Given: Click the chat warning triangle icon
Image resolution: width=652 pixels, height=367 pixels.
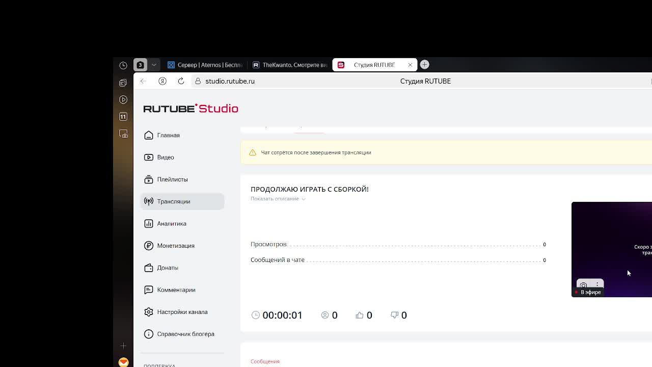Looking at the screenshot, I should (x=253, y=152).
